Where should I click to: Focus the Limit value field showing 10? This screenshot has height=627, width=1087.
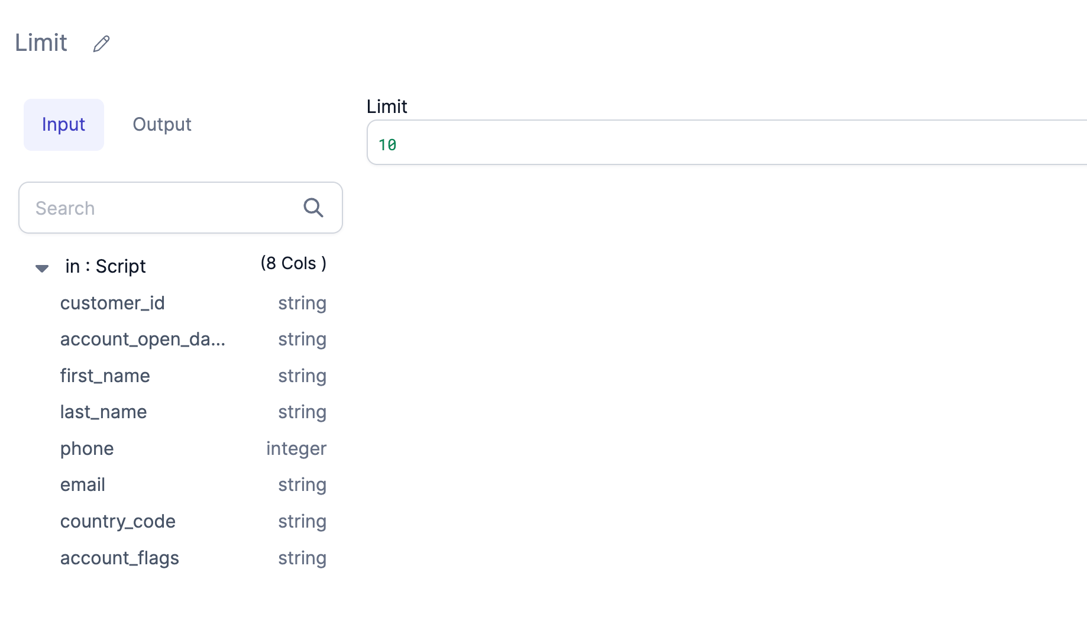click(x=727, y=143)
